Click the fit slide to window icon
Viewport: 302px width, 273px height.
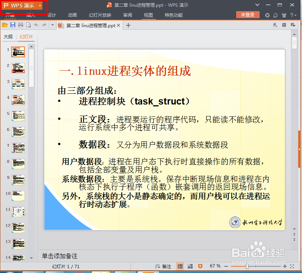(292, 266)
